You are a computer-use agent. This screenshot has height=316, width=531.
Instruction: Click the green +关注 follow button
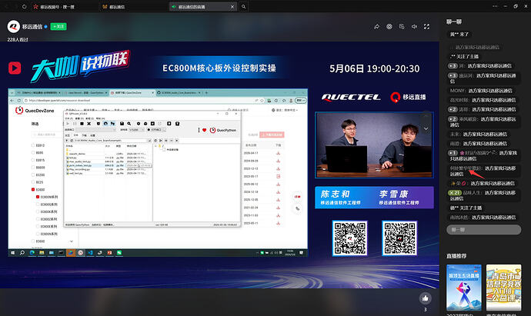pyautogui.click(x=58, y=26)
